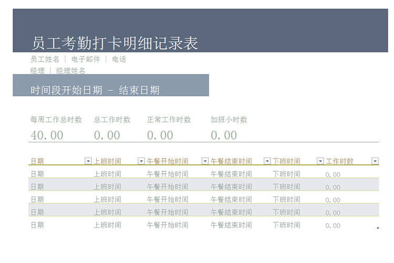394x263 pixels.
Task: Select the 时间段开始日期 - 结束日期 banner
Action: coord(95,90)
